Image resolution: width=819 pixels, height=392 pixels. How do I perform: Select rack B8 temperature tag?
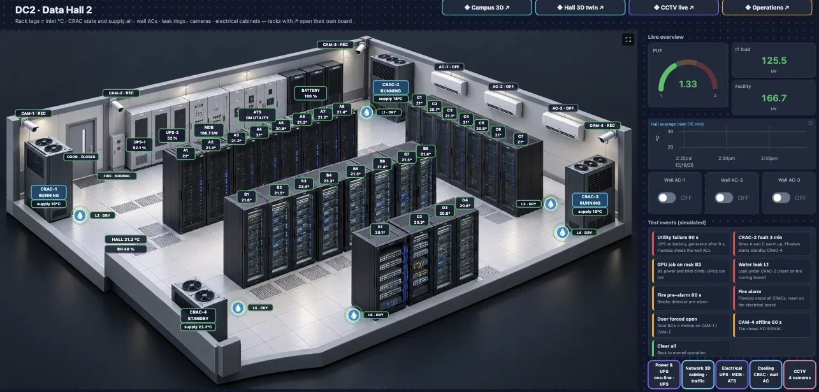pyautogui.click(x=426, y=151)
